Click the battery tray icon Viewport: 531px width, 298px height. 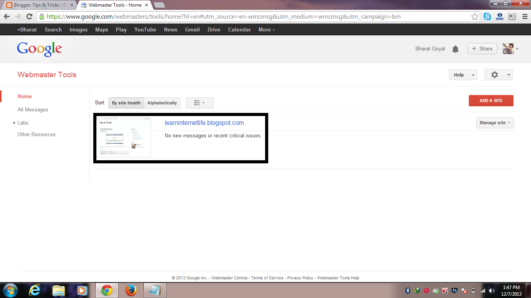pyautogui.click(x=473, y=291)
